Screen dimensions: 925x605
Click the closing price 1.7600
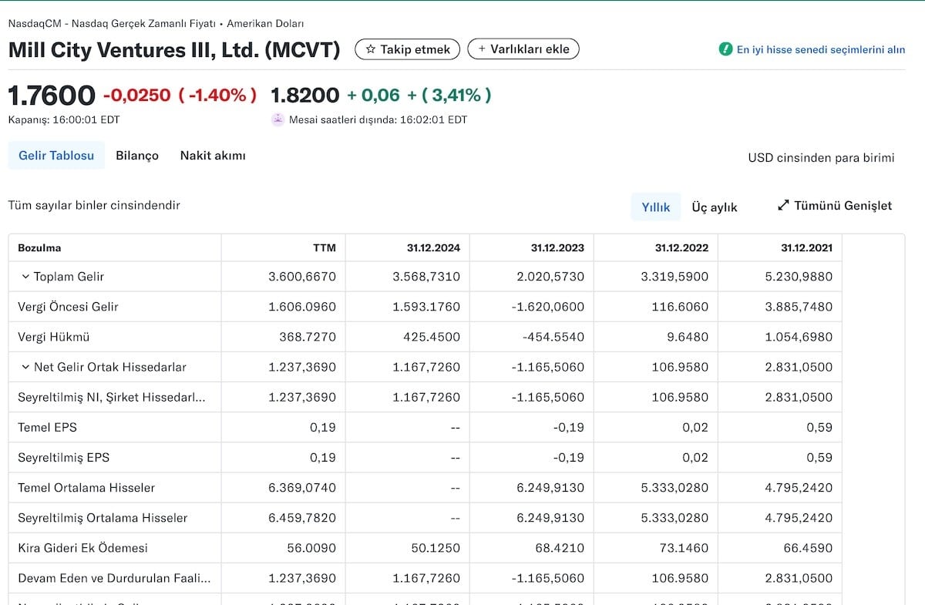click(x=52, y=96)
